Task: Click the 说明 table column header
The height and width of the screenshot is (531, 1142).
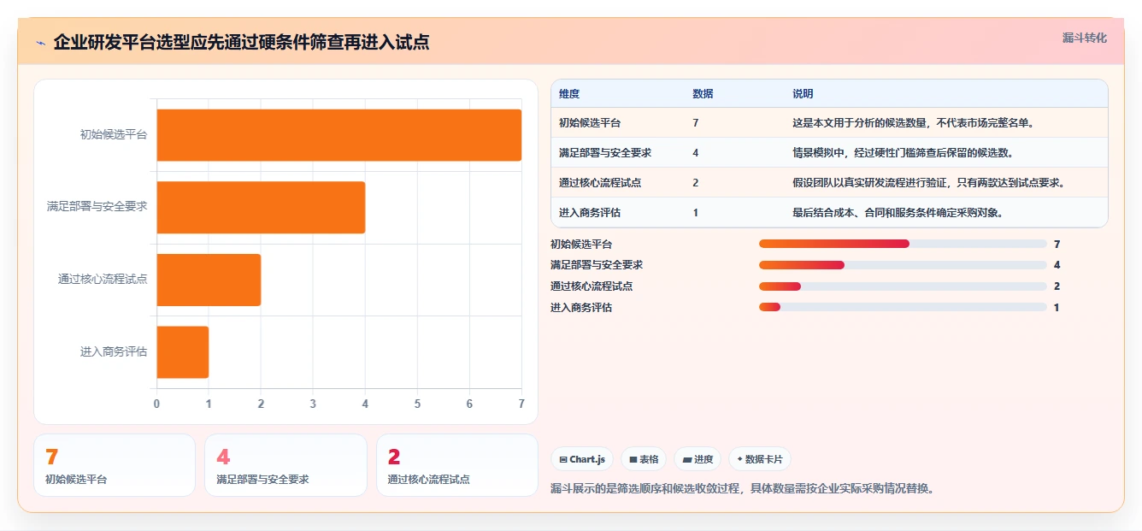Action: pos(803,94)
